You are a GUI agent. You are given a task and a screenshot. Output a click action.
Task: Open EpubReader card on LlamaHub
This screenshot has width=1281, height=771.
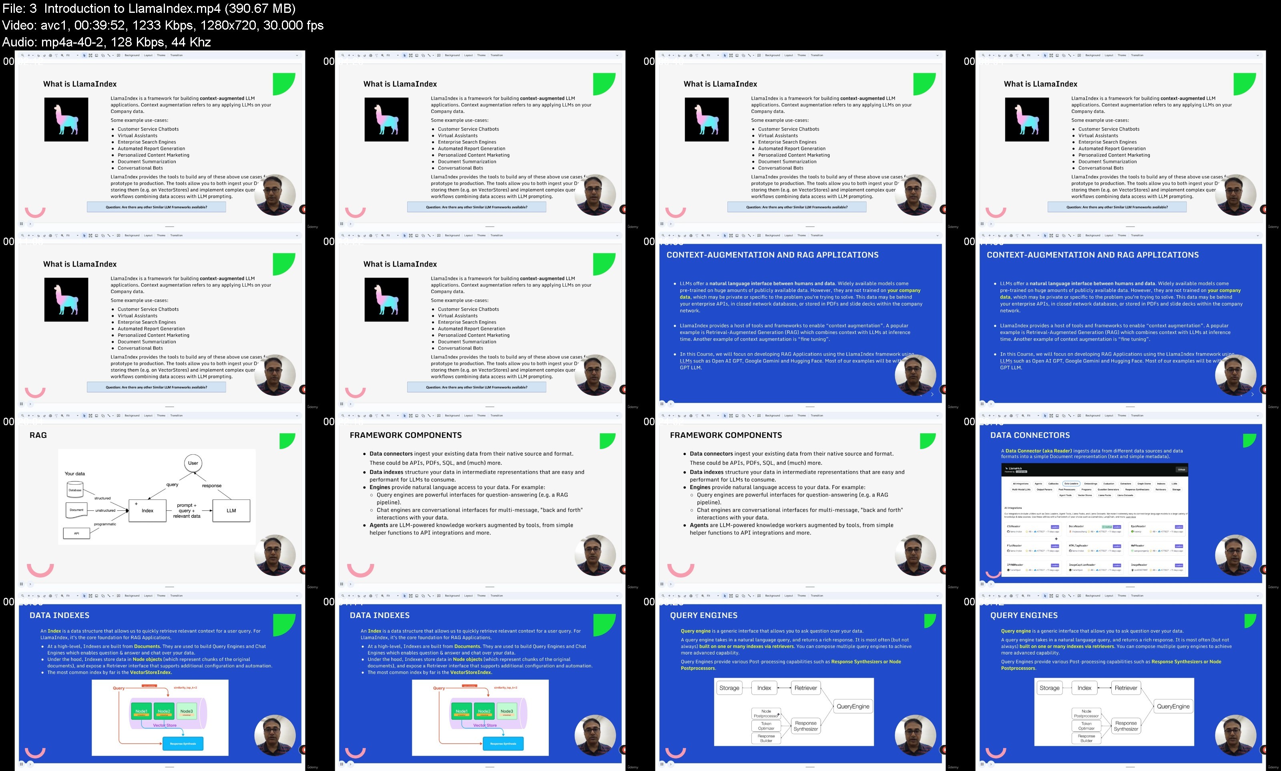pos(1157,529)
